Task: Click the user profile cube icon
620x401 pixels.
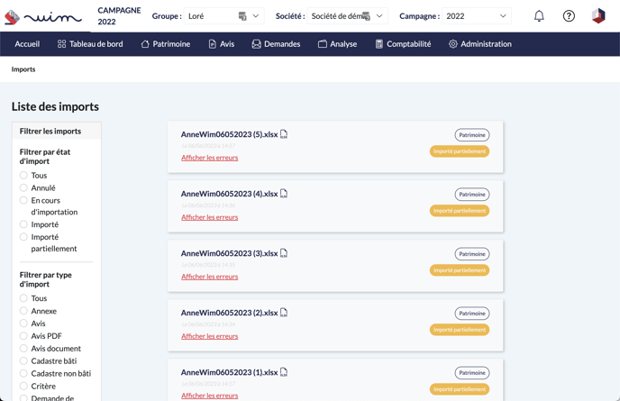Action: tap(598, 16)
